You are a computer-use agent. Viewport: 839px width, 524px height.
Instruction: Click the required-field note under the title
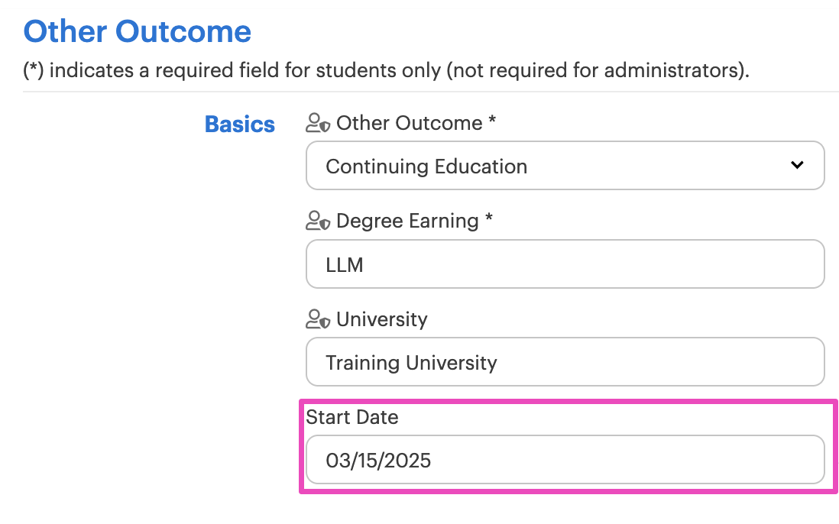click(x=387, y=70)
